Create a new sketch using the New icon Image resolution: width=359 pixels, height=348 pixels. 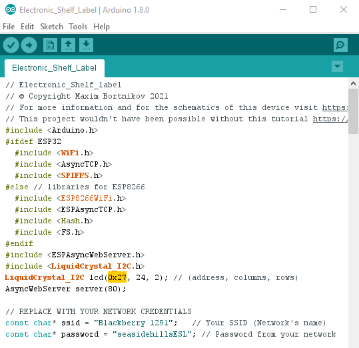pos(50,45)
